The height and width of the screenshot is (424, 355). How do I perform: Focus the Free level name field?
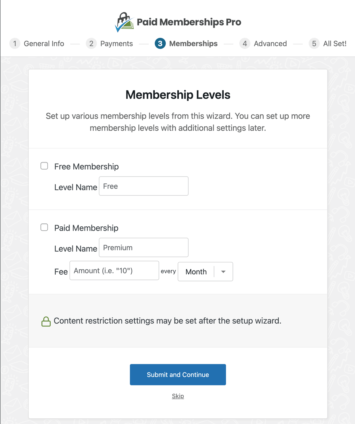143,186
